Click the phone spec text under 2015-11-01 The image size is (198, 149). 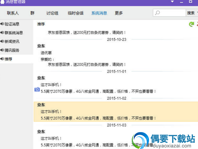[98, 92]
